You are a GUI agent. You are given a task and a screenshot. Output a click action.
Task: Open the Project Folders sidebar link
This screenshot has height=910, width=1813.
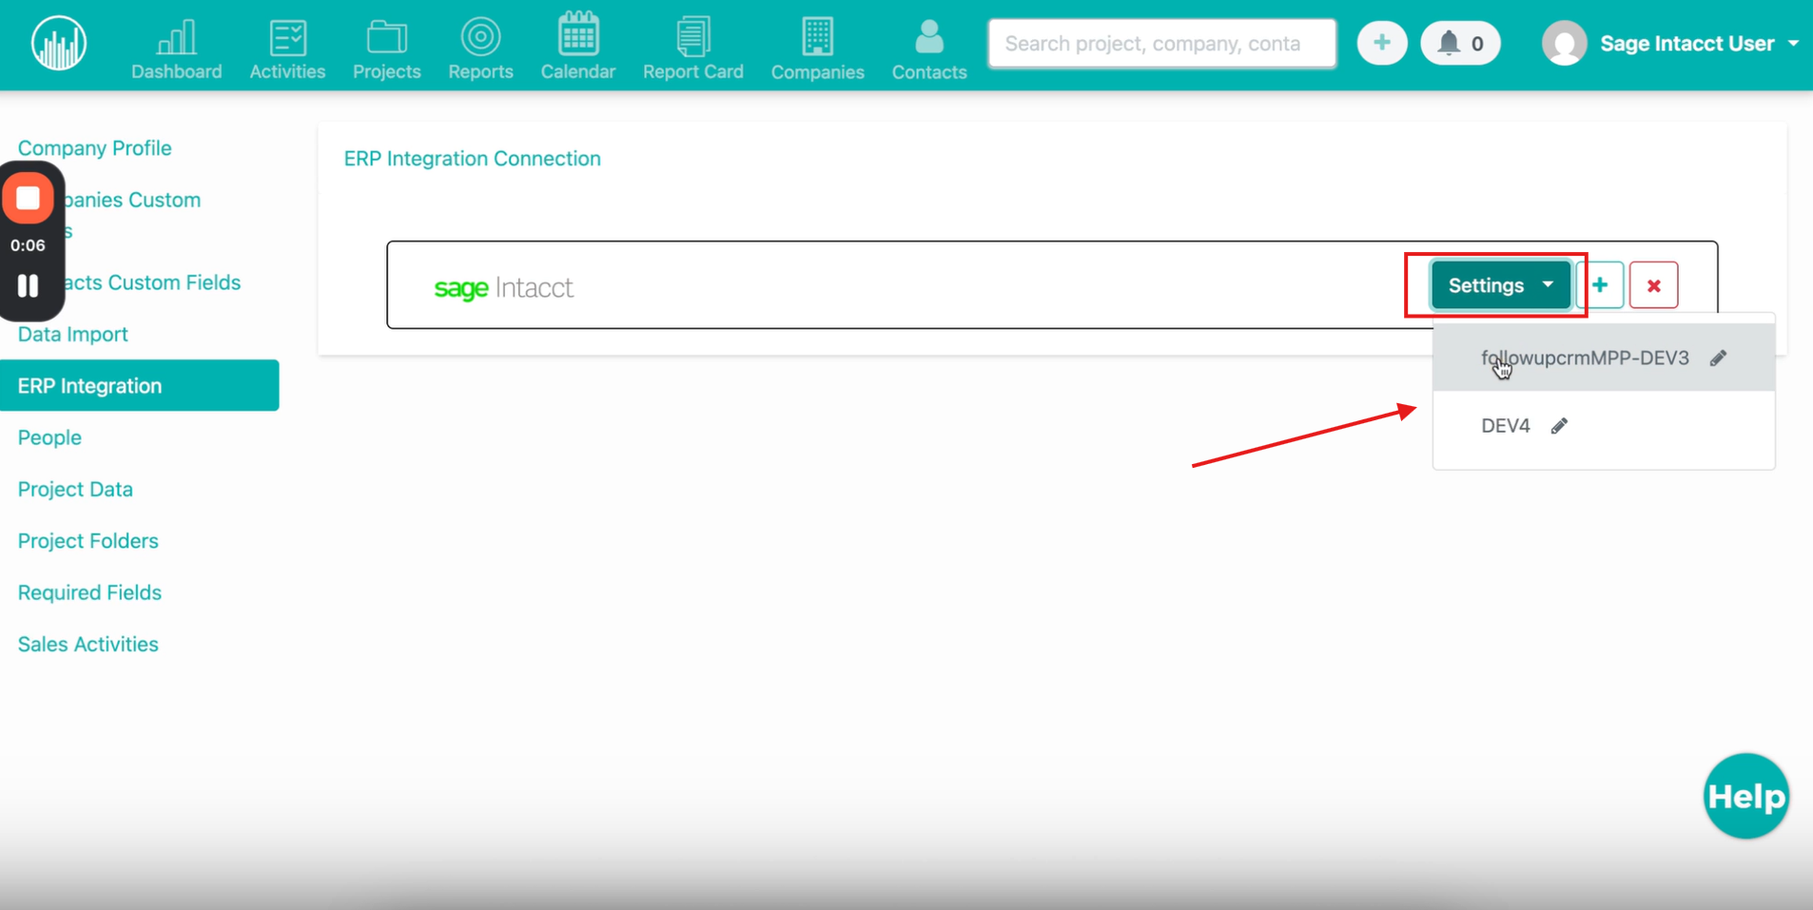[88, 541]
